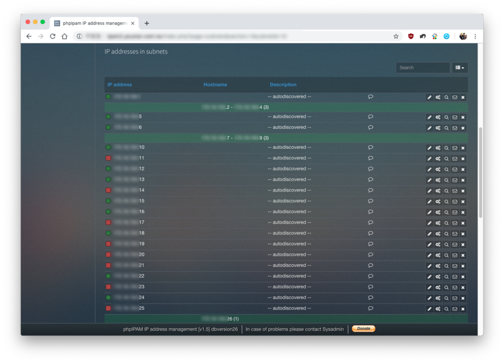
Task: Close the phpipam browser tab
Action: coord(133,23)
